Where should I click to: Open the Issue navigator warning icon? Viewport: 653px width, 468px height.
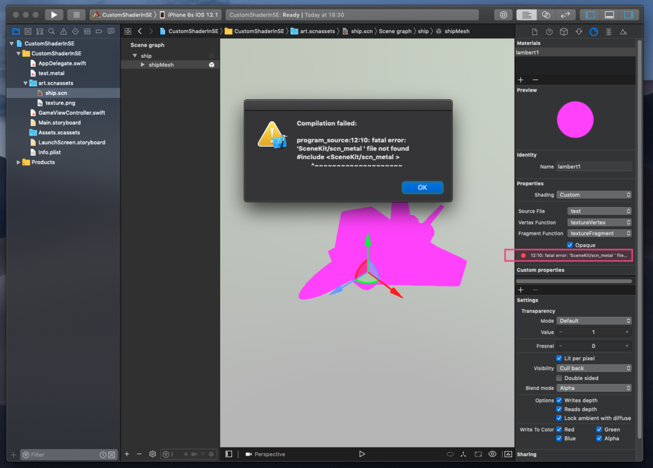[x=63, y=31]
